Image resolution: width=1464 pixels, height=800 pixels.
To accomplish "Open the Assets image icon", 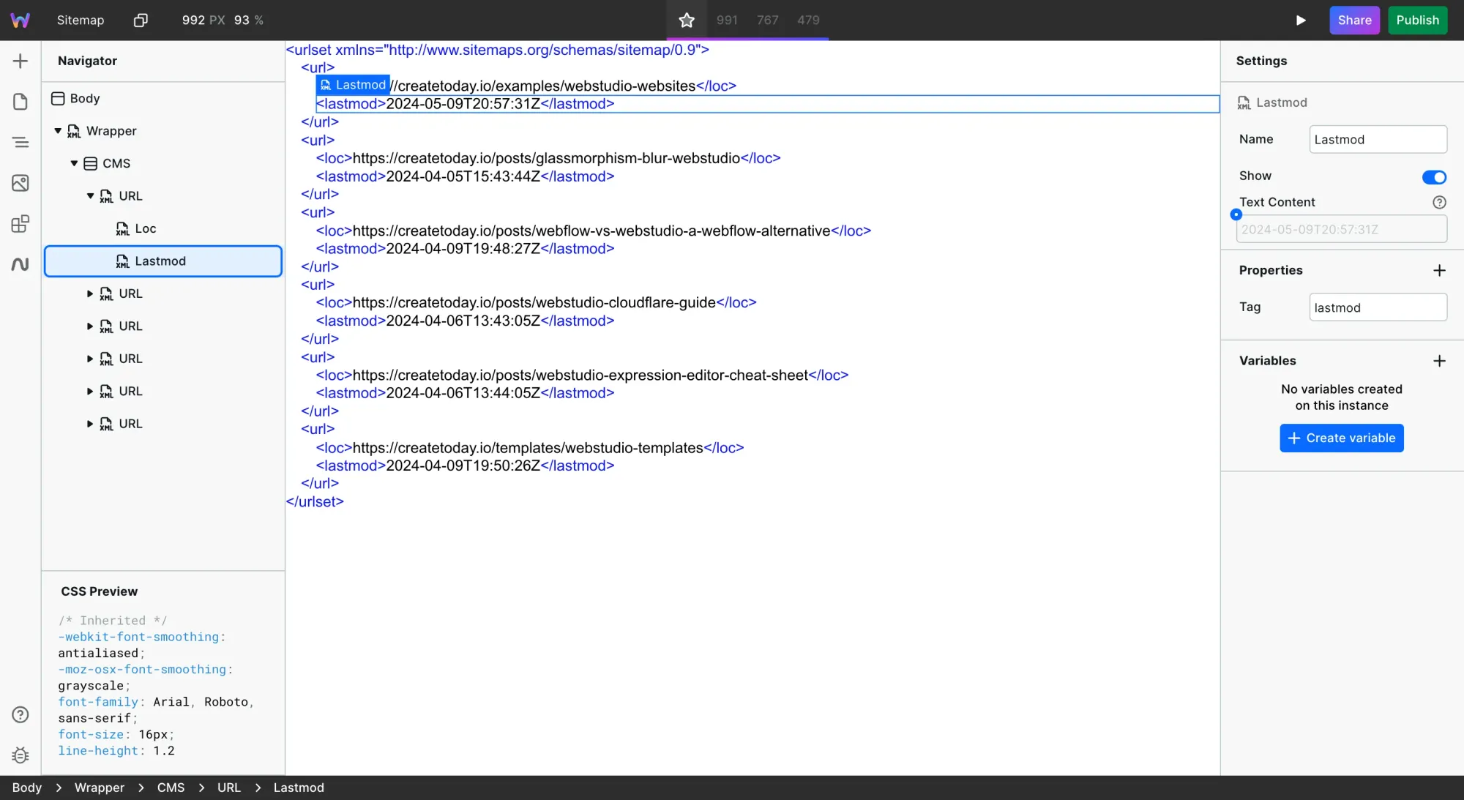I will tap(20, 183).
